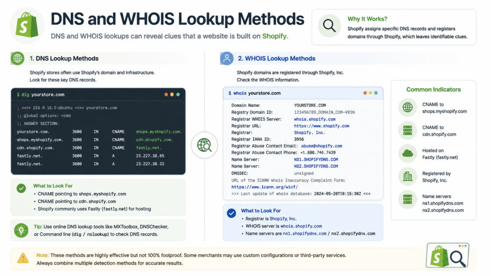Click the 'Common Indicators' heading
491x276 pixels.
[433, 90]
